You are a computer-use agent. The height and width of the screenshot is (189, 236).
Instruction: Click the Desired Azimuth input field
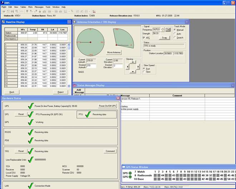tap(92, 66)
